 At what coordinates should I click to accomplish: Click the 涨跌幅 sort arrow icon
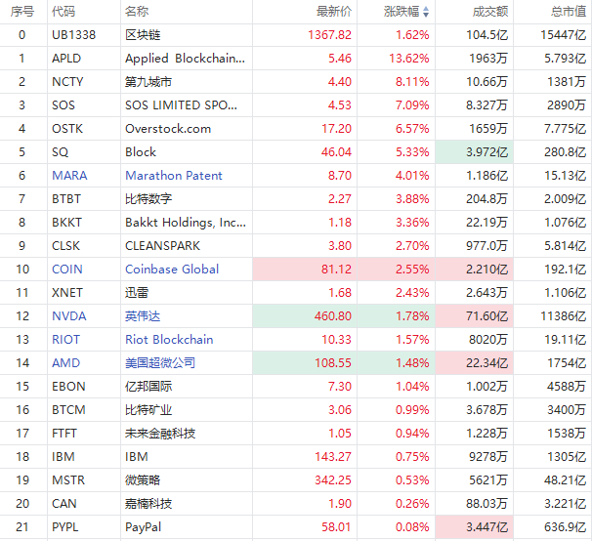point(436,12)
